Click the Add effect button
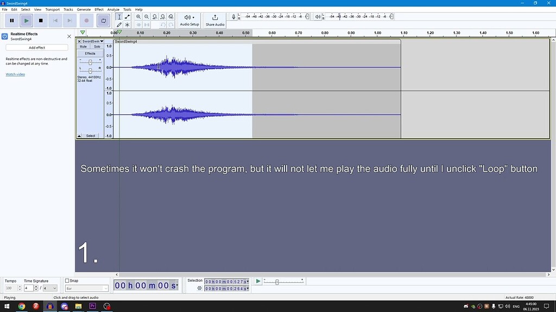 37,48
